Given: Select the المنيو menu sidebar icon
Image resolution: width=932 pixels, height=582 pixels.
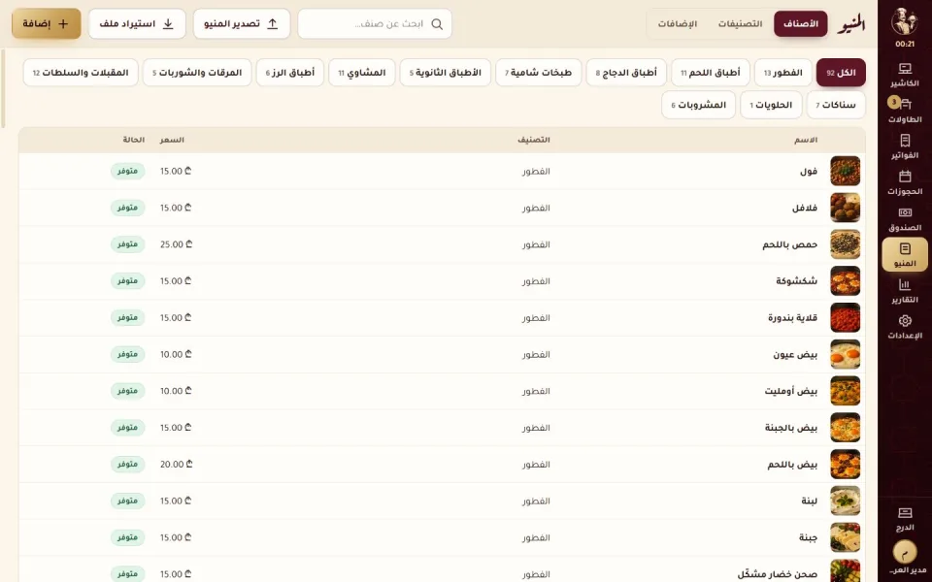Looking at the screenshot, I should 905,255.
